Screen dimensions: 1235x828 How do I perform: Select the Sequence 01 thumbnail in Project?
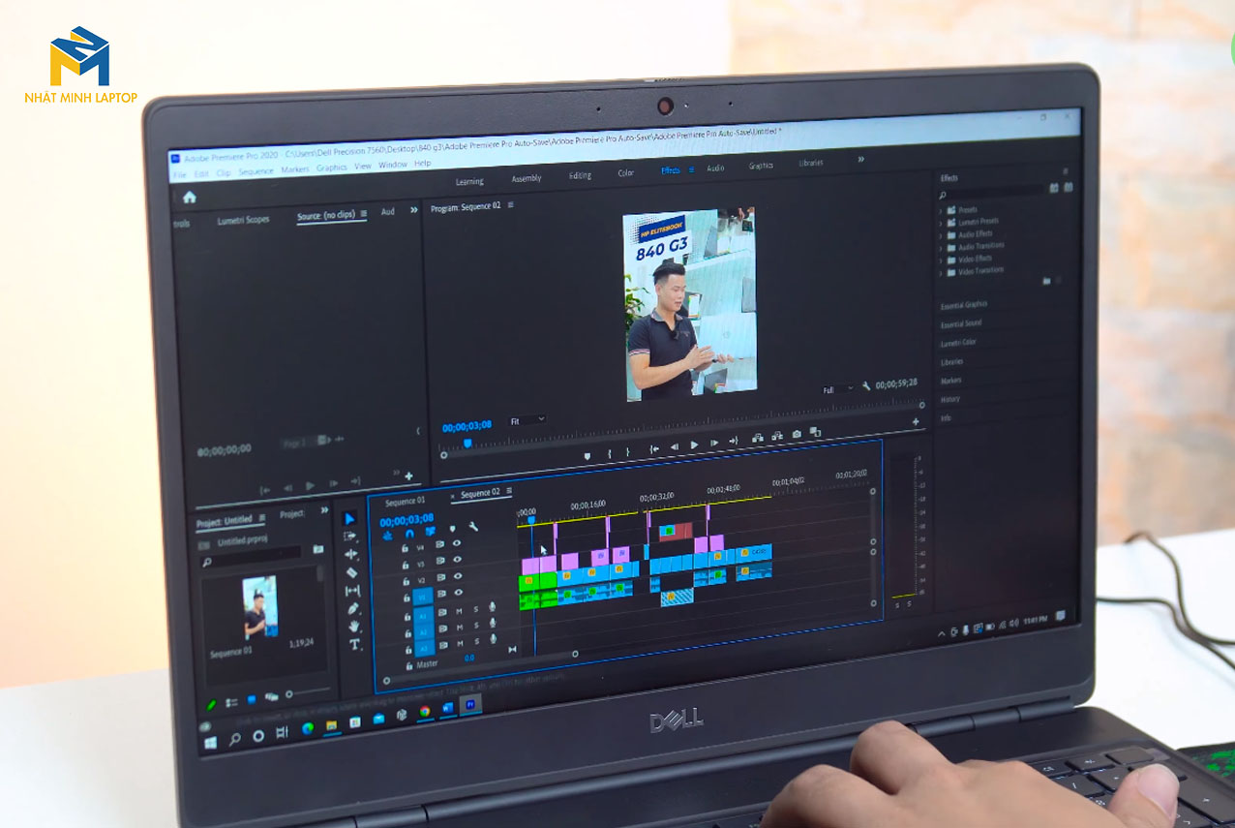click(259, 607)
